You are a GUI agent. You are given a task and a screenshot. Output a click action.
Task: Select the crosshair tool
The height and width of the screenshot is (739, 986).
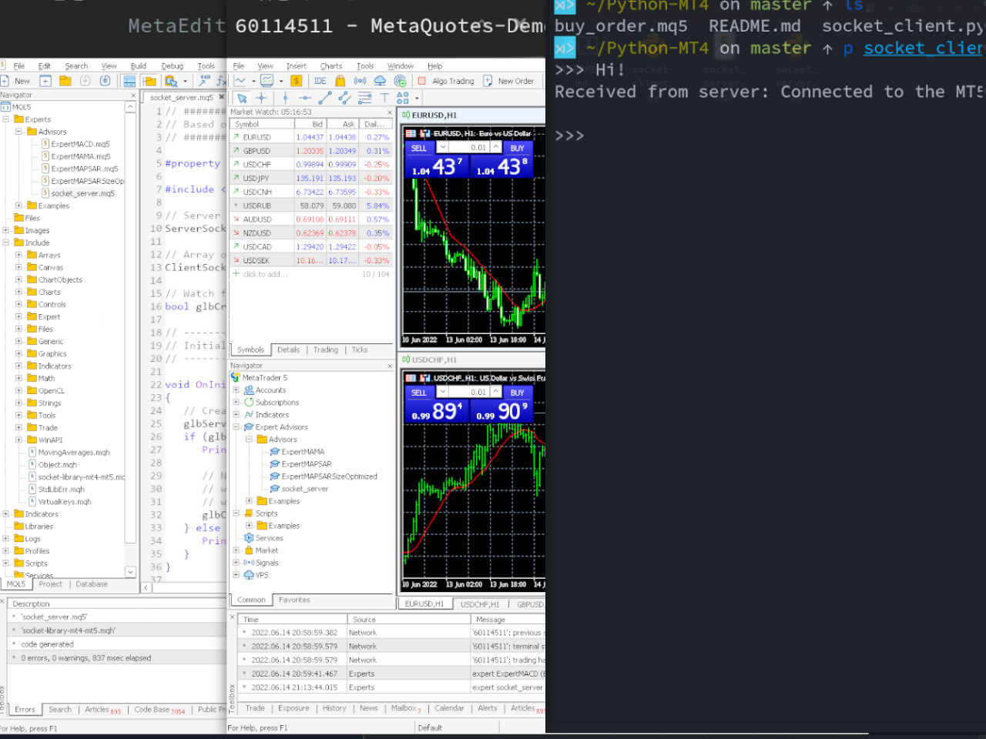pos(262,99)
